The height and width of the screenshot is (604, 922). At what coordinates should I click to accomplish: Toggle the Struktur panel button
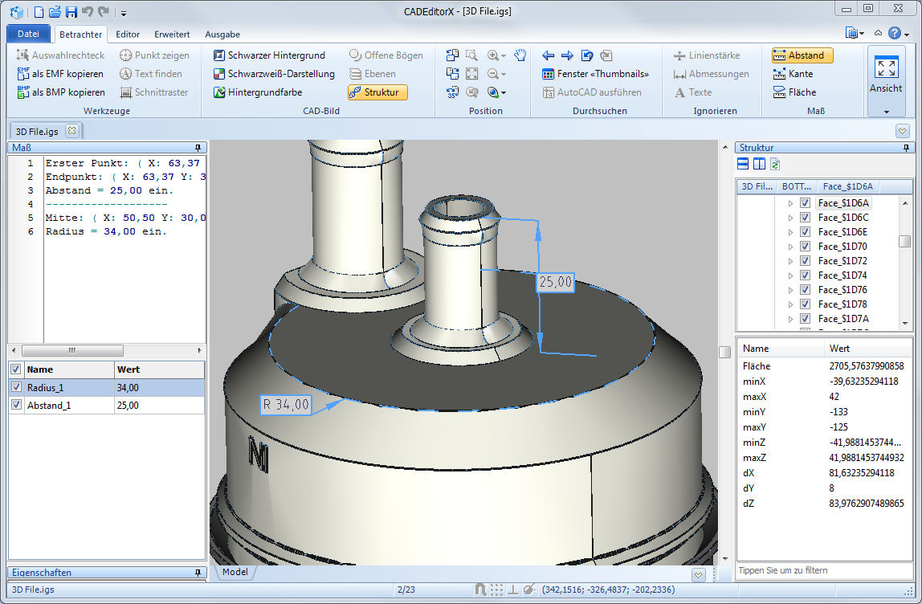point(377,92)
